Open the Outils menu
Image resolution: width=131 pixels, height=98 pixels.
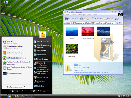coord(95,15)
